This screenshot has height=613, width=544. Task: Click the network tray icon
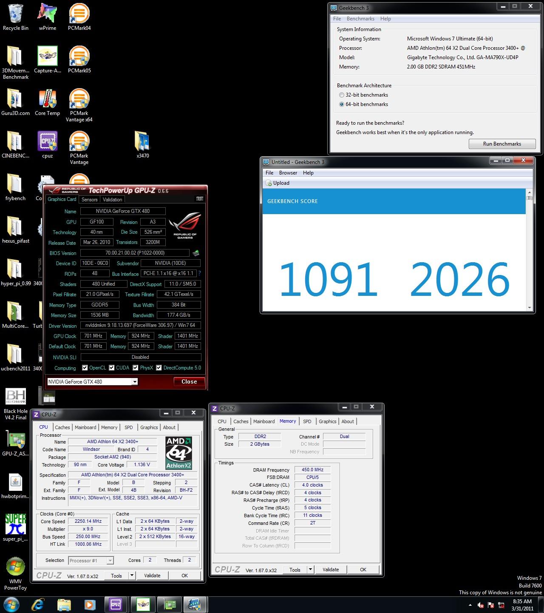coord(501,605)
